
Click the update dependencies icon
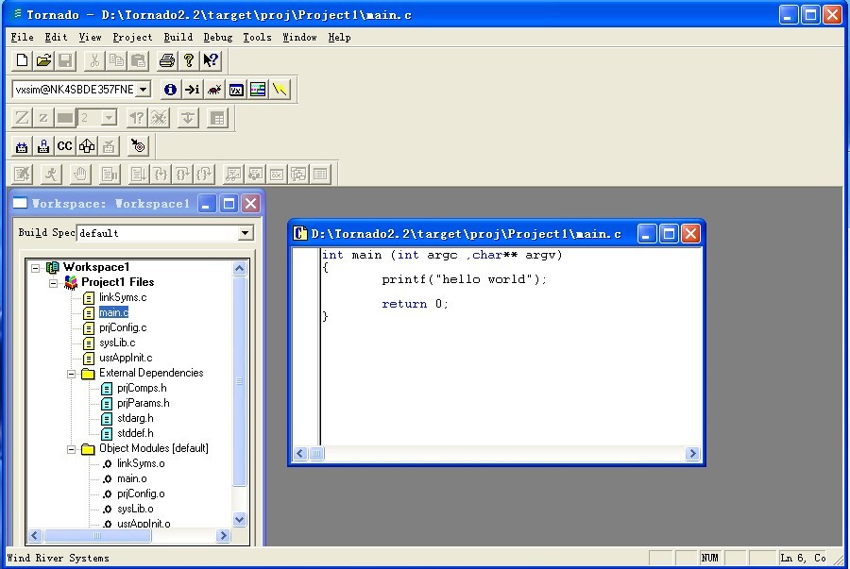click(x=87, y=145)
